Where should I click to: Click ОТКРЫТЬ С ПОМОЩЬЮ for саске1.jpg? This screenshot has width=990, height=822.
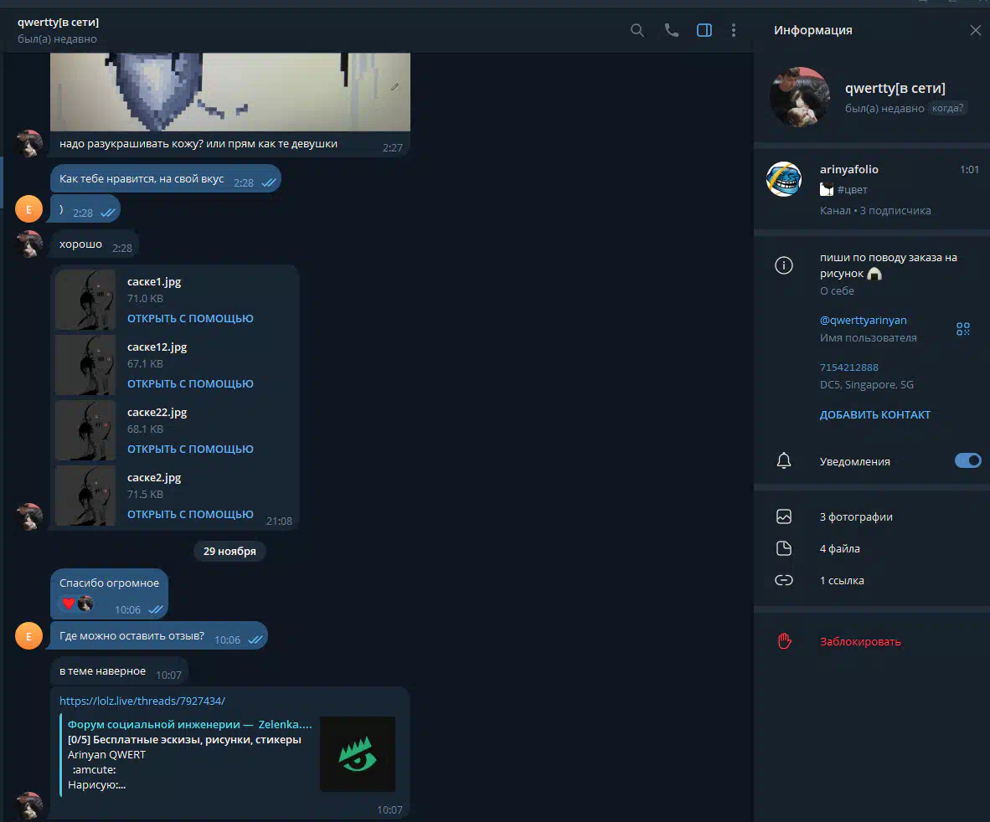tap(190, 319)
